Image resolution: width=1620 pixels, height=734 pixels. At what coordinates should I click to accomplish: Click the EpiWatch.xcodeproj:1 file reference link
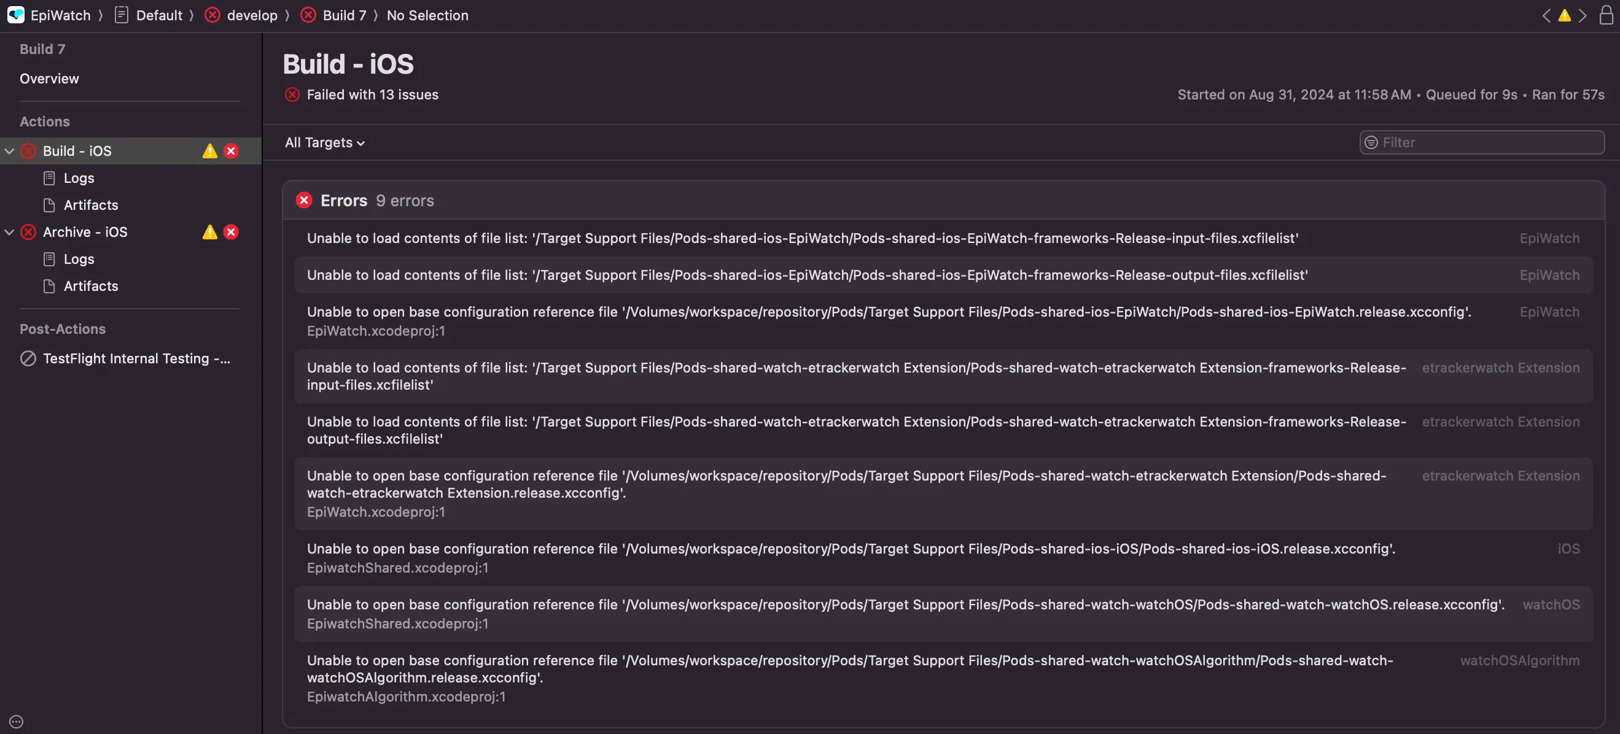pyautogui.click(x=375, y=331)
